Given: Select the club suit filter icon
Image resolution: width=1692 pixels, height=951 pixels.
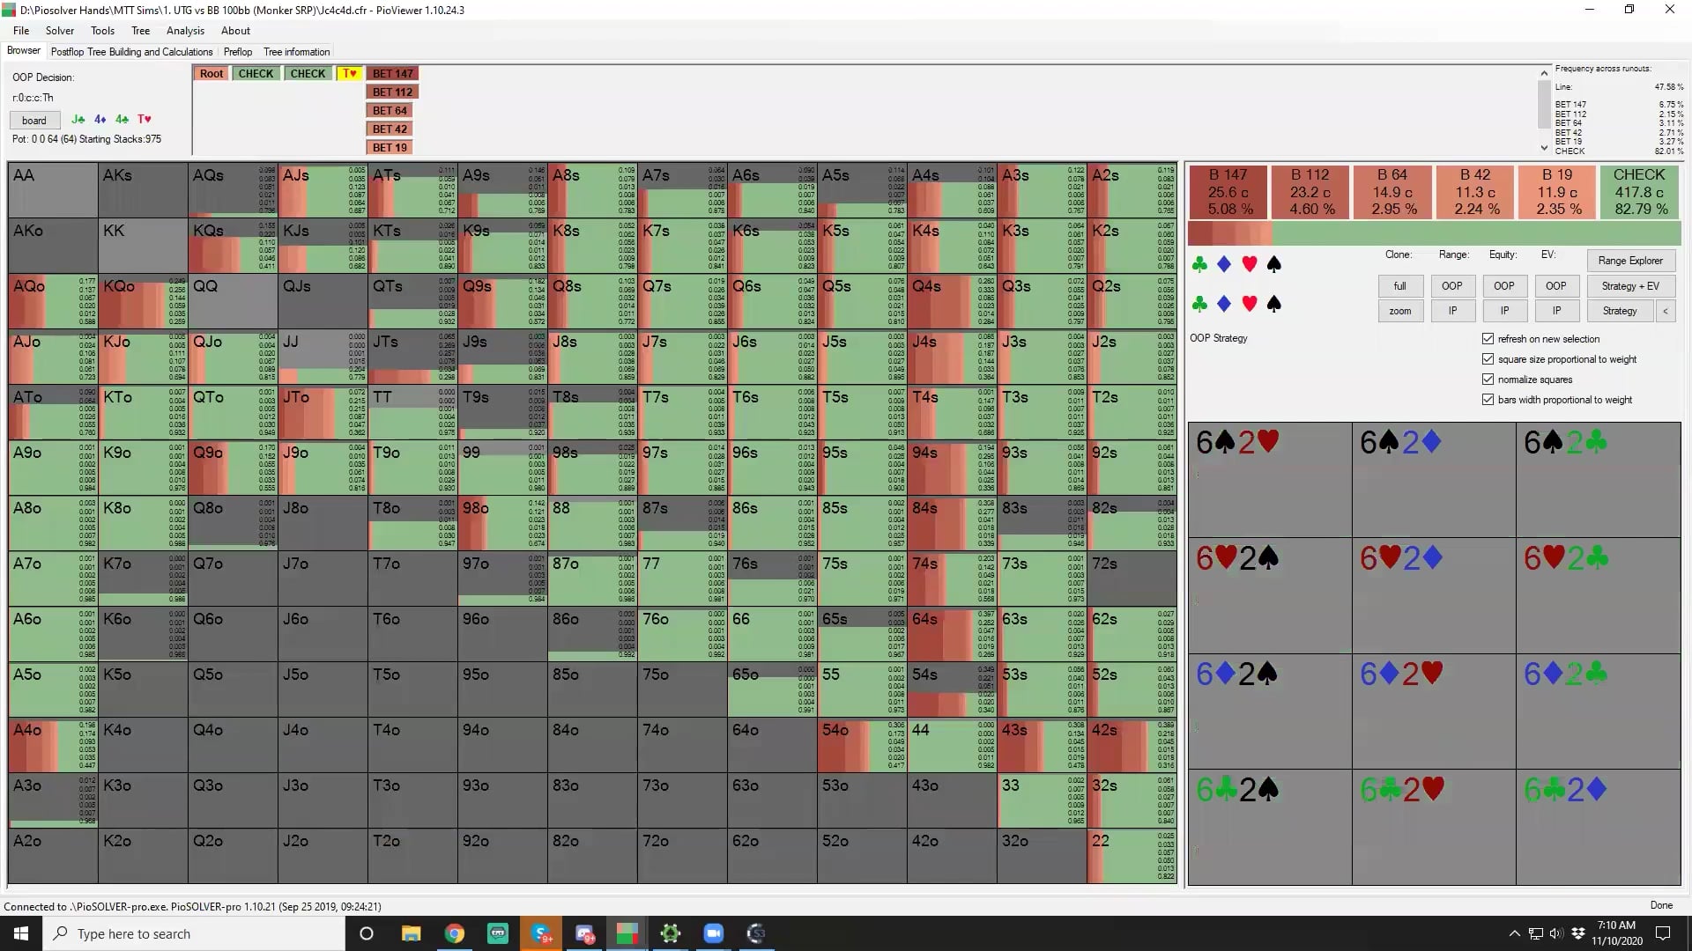Looking at the screenshot, I should (x=1198, y=263).
